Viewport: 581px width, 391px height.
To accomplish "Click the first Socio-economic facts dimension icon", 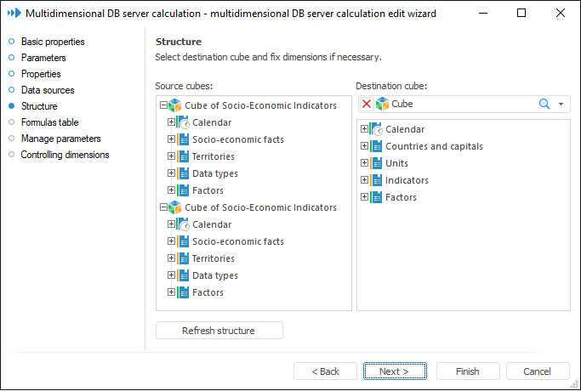I will tap(183, 139).
